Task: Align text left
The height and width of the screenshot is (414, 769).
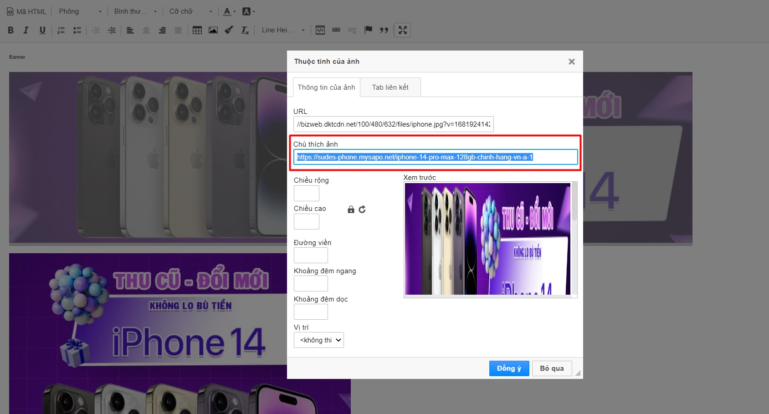Action: point(130,30)
